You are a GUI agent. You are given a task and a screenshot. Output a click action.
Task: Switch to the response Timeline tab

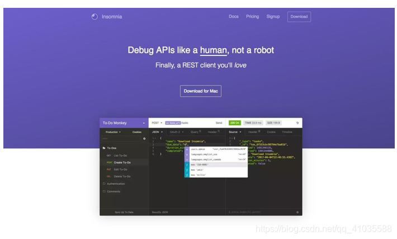[x=287, y=132]
